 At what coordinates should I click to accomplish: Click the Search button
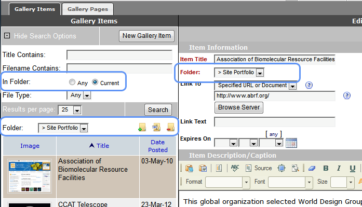(158, 109)
